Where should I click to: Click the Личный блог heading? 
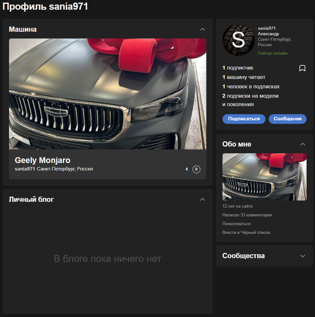click(x=31, y=199)
